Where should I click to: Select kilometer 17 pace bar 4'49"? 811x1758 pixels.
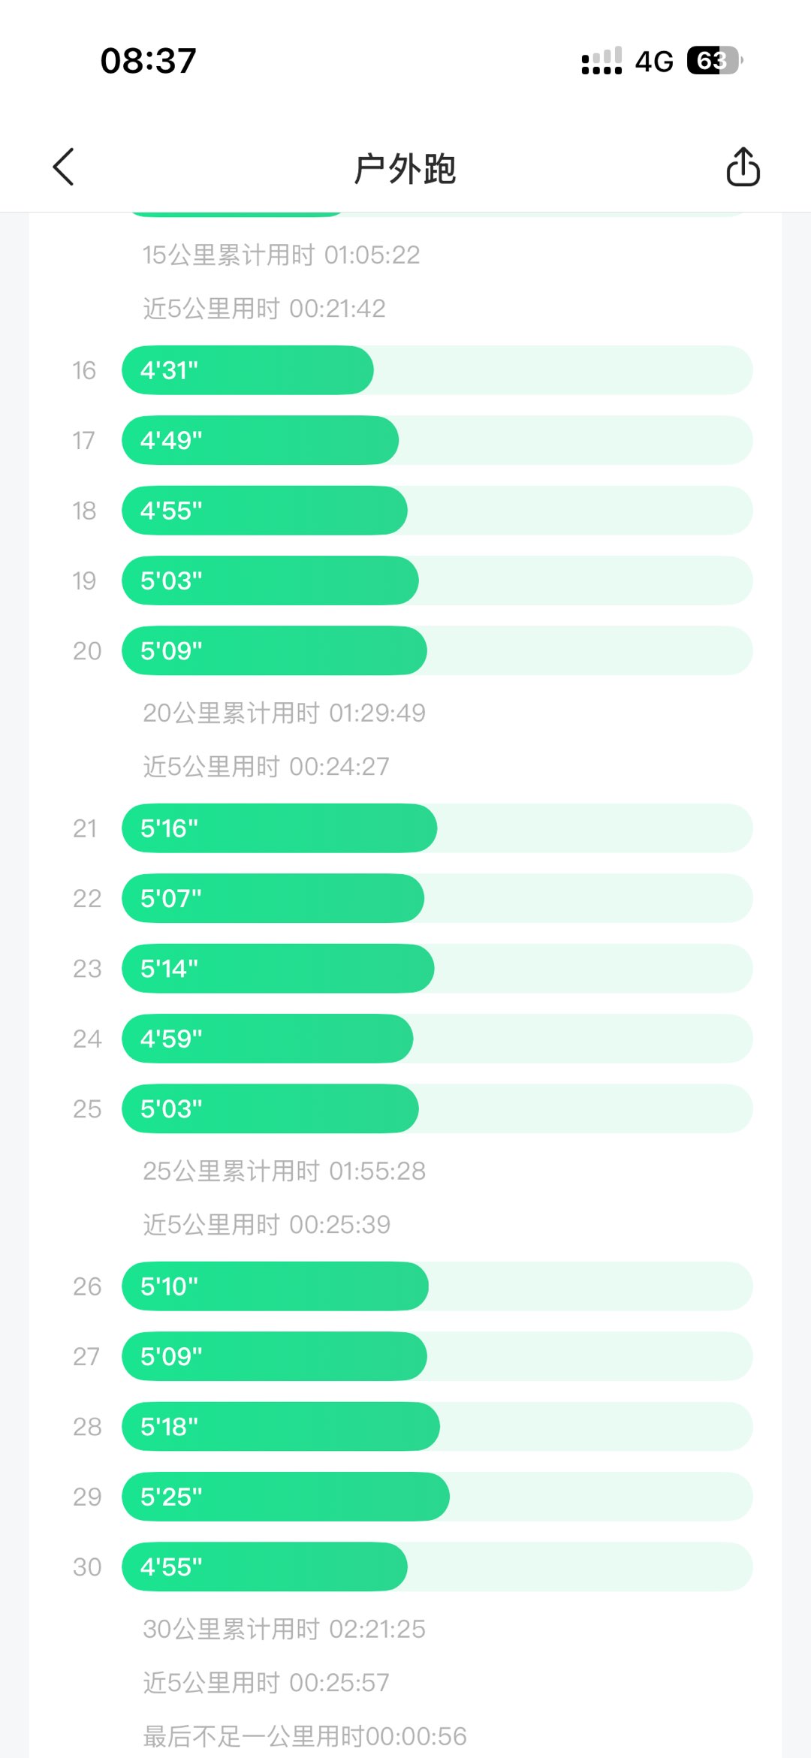tap(260, 440)
